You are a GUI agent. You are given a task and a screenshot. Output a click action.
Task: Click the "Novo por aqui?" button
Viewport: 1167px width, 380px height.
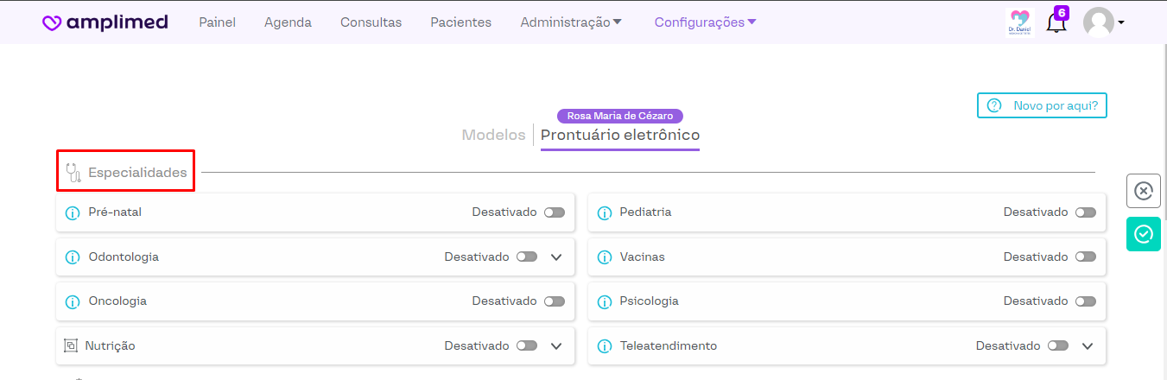(x=1042, y=105)
